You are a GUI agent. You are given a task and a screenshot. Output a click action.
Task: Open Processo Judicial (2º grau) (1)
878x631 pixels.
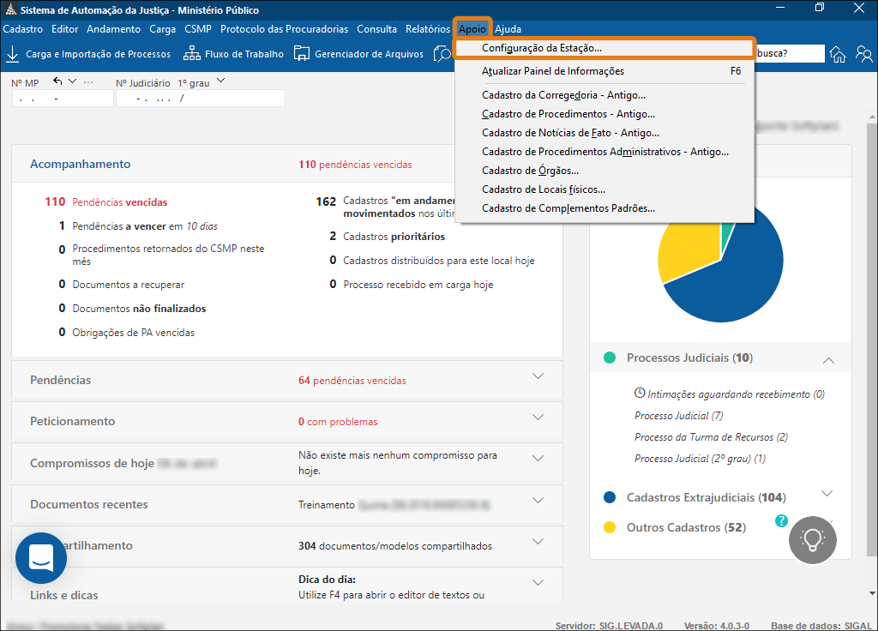tap(700, 459)
